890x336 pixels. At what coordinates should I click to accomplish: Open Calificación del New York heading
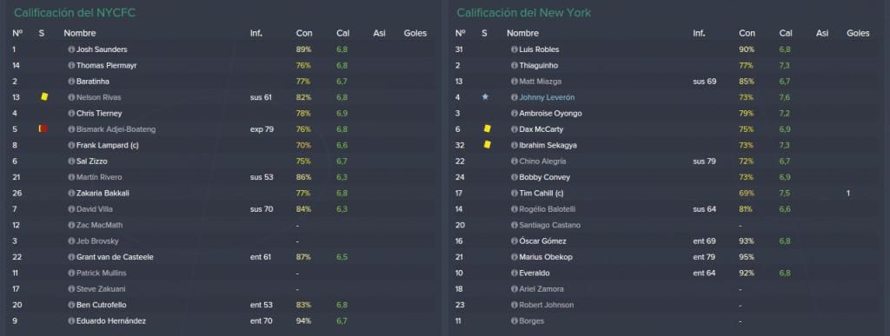click(524, 12)
